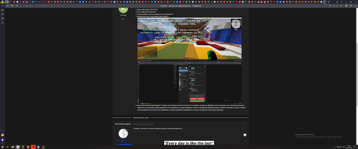Image resolution: width=358 pixels, height=149 pixels.
Task: Click the 'Непрочитанные ответы' divider label
Action: pos(141,118)
